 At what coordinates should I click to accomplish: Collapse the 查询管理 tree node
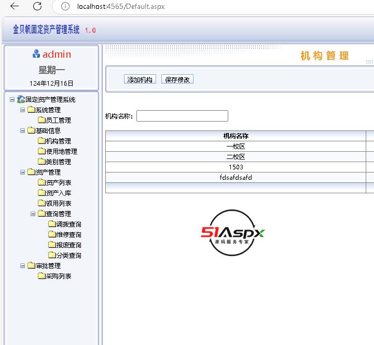click(33, 214)
